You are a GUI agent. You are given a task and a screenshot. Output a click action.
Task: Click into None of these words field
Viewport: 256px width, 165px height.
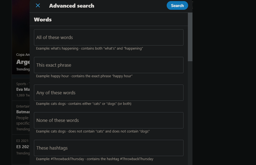point(109,120)
